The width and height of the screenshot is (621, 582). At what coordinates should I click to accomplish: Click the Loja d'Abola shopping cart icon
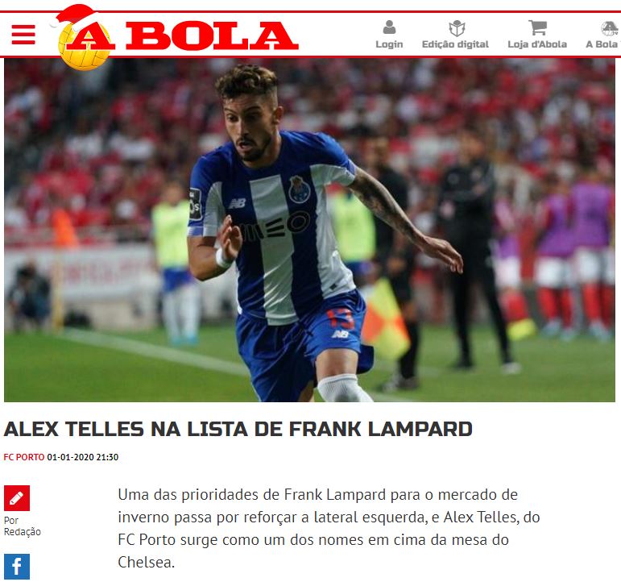point(537,27)
